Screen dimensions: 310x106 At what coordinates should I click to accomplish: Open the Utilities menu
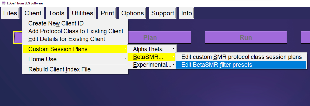(x=82, y=13)
